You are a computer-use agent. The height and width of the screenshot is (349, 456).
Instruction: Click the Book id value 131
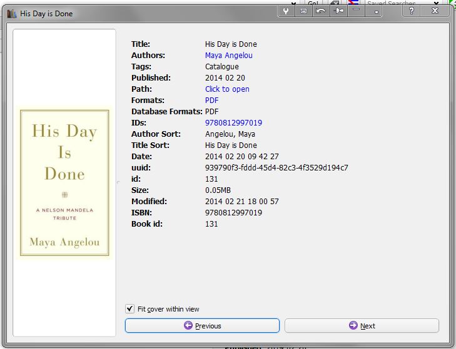click(211, 224)
